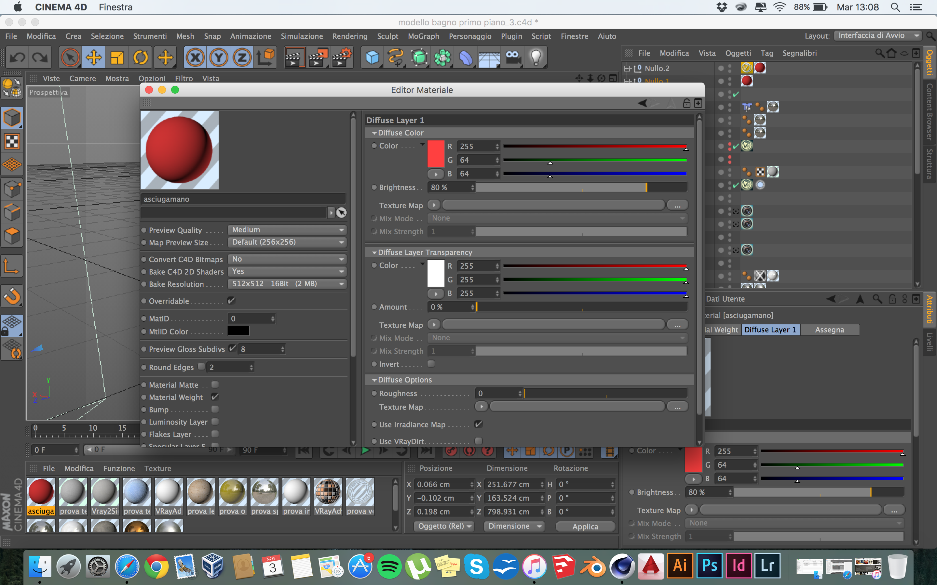Collapse the Diffuse Layer Transparency section

tap(374, 252)
